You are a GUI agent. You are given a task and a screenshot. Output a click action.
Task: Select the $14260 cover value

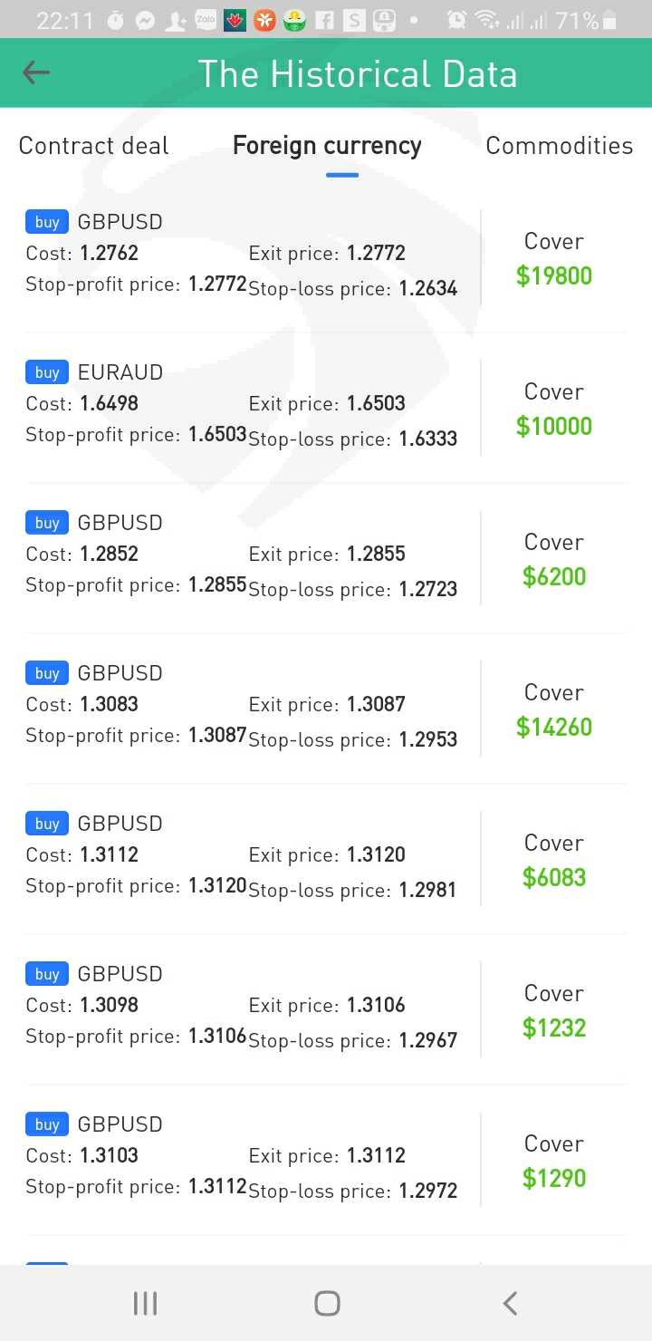coord(553,727)
